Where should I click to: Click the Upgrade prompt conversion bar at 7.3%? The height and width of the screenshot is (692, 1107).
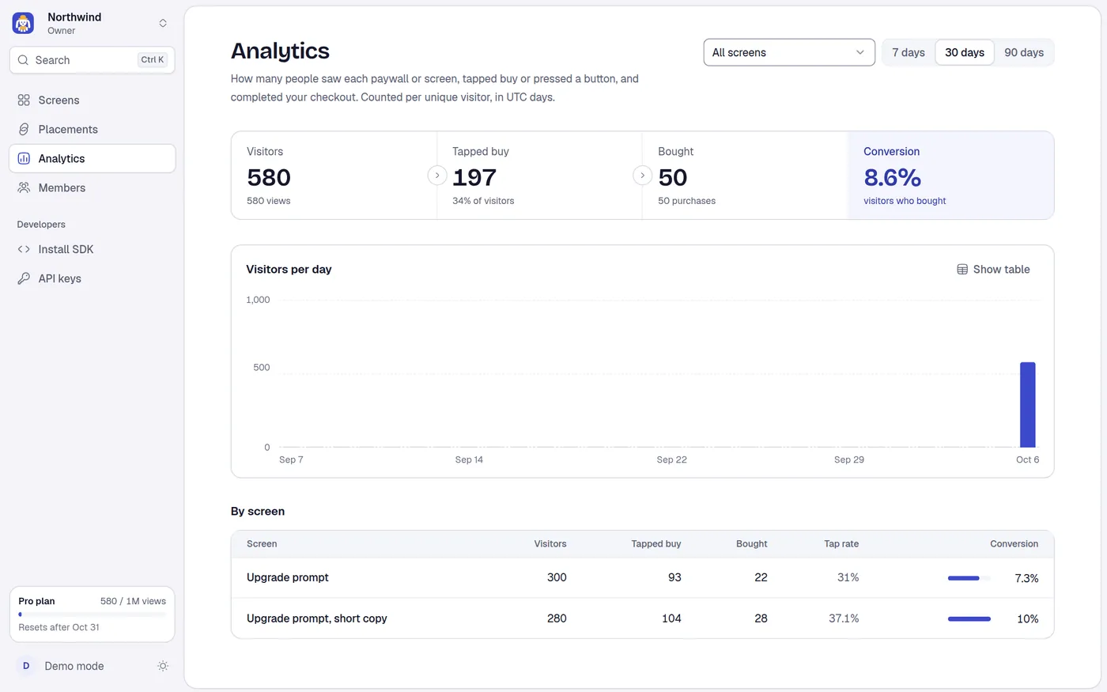(x=969, y=578)
